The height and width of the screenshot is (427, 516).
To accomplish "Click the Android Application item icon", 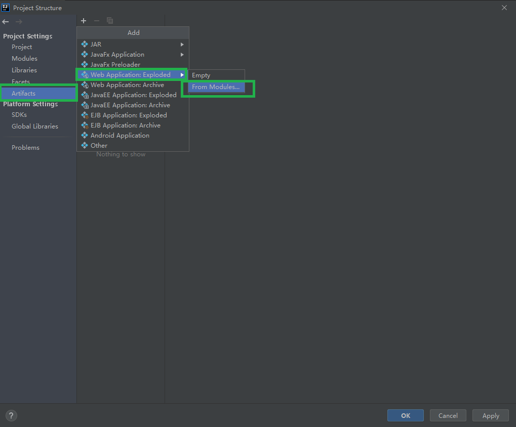I will click(x=85, y=135).
